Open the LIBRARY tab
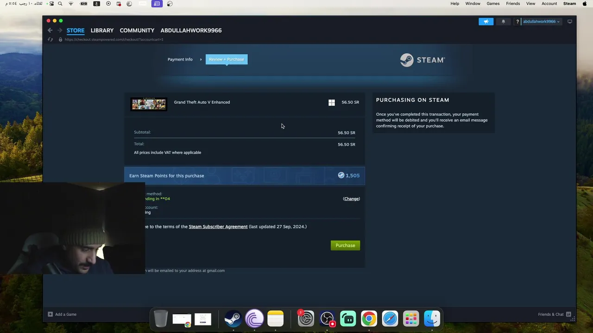The height and width of the screenshot is (333, 593). point(102,31)
